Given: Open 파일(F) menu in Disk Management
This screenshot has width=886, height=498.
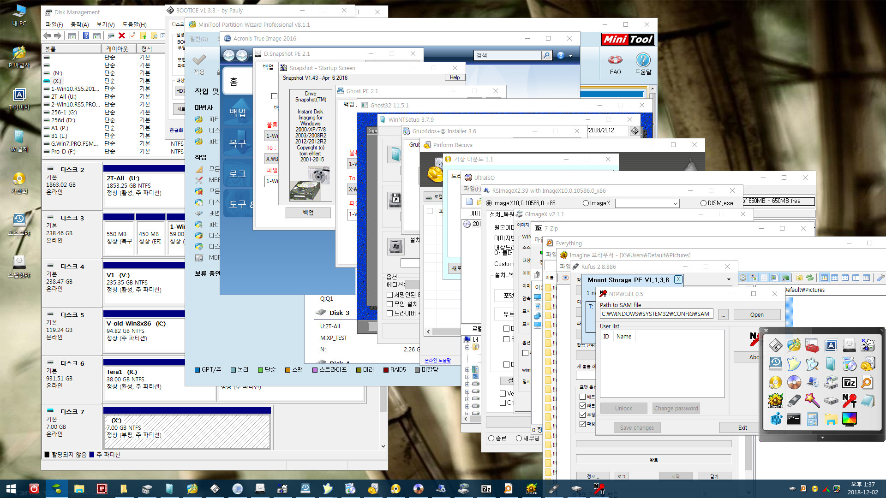Looking at the screenshot, I should pos(54,24).
